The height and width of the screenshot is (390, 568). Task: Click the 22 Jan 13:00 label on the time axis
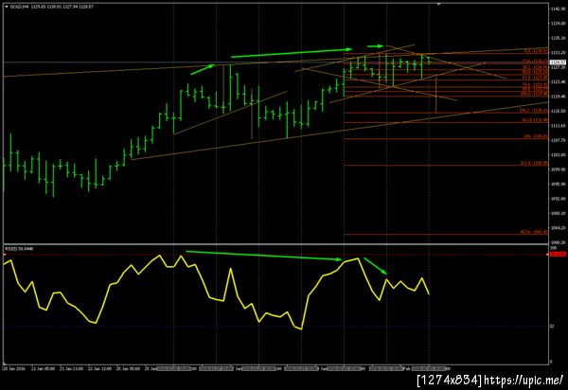[99, 368]
